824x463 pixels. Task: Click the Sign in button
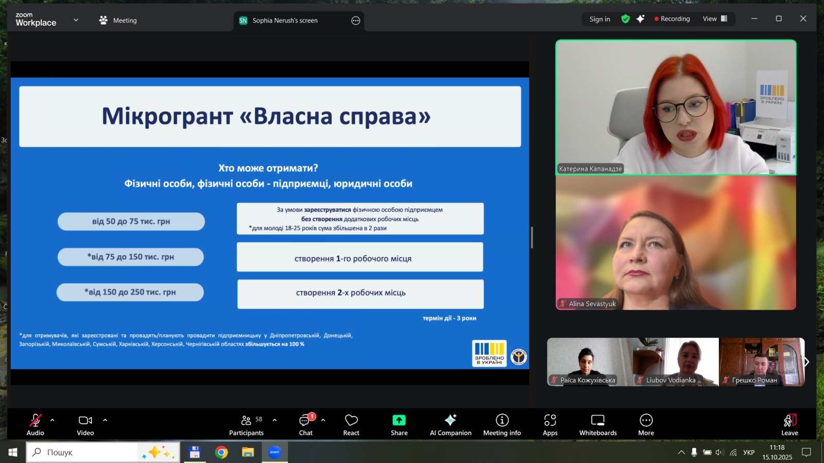(599, 19)
